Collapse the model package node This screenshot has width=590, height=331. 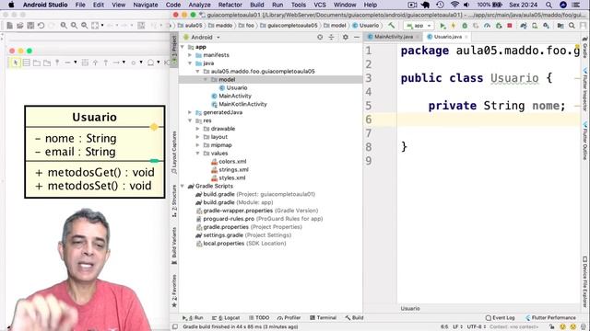206,80
